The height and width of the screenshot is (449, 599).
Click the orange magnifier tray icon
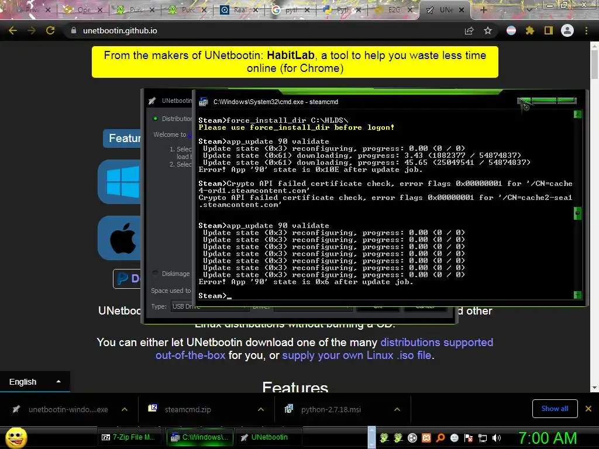[x=440, y=438]
